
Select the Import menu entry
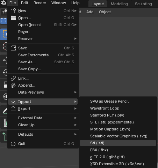(43, 102)
